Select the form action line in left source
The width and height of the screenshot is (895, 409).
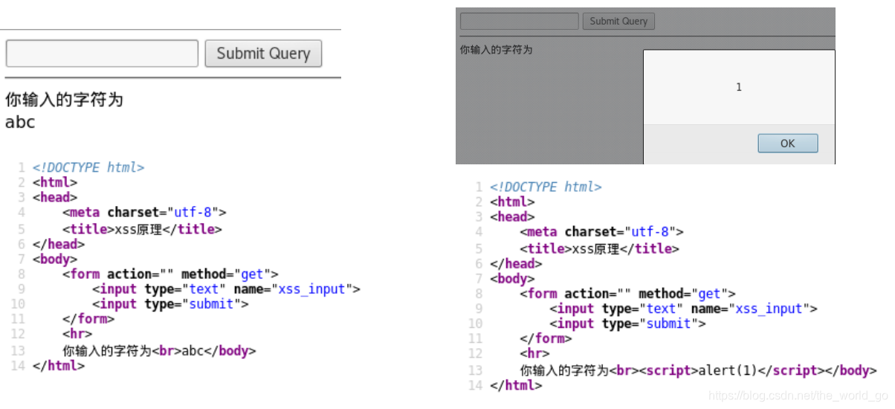[x=170, y=274]
